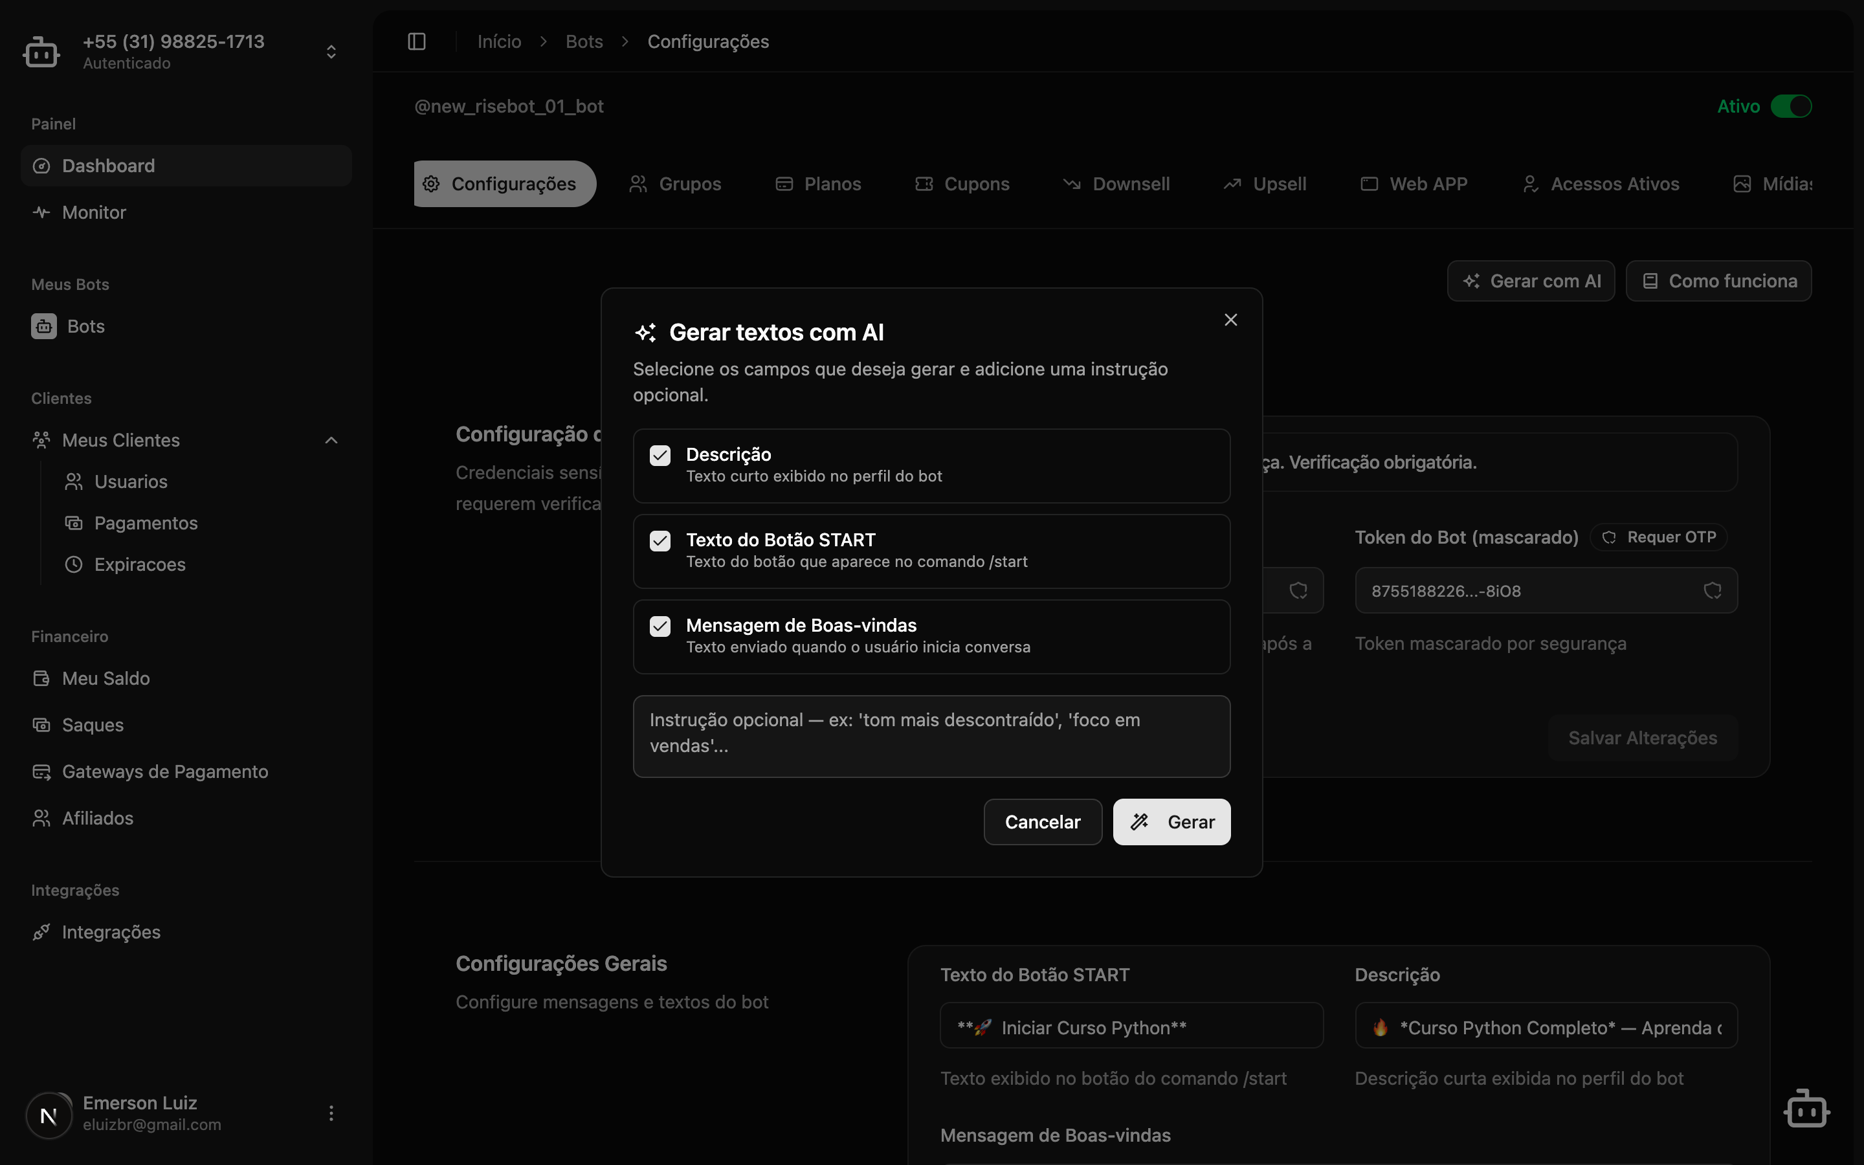The height and width of the screenshot is (1165, 1864).
Task: Click the Saques icon
Action: (41, 725)
